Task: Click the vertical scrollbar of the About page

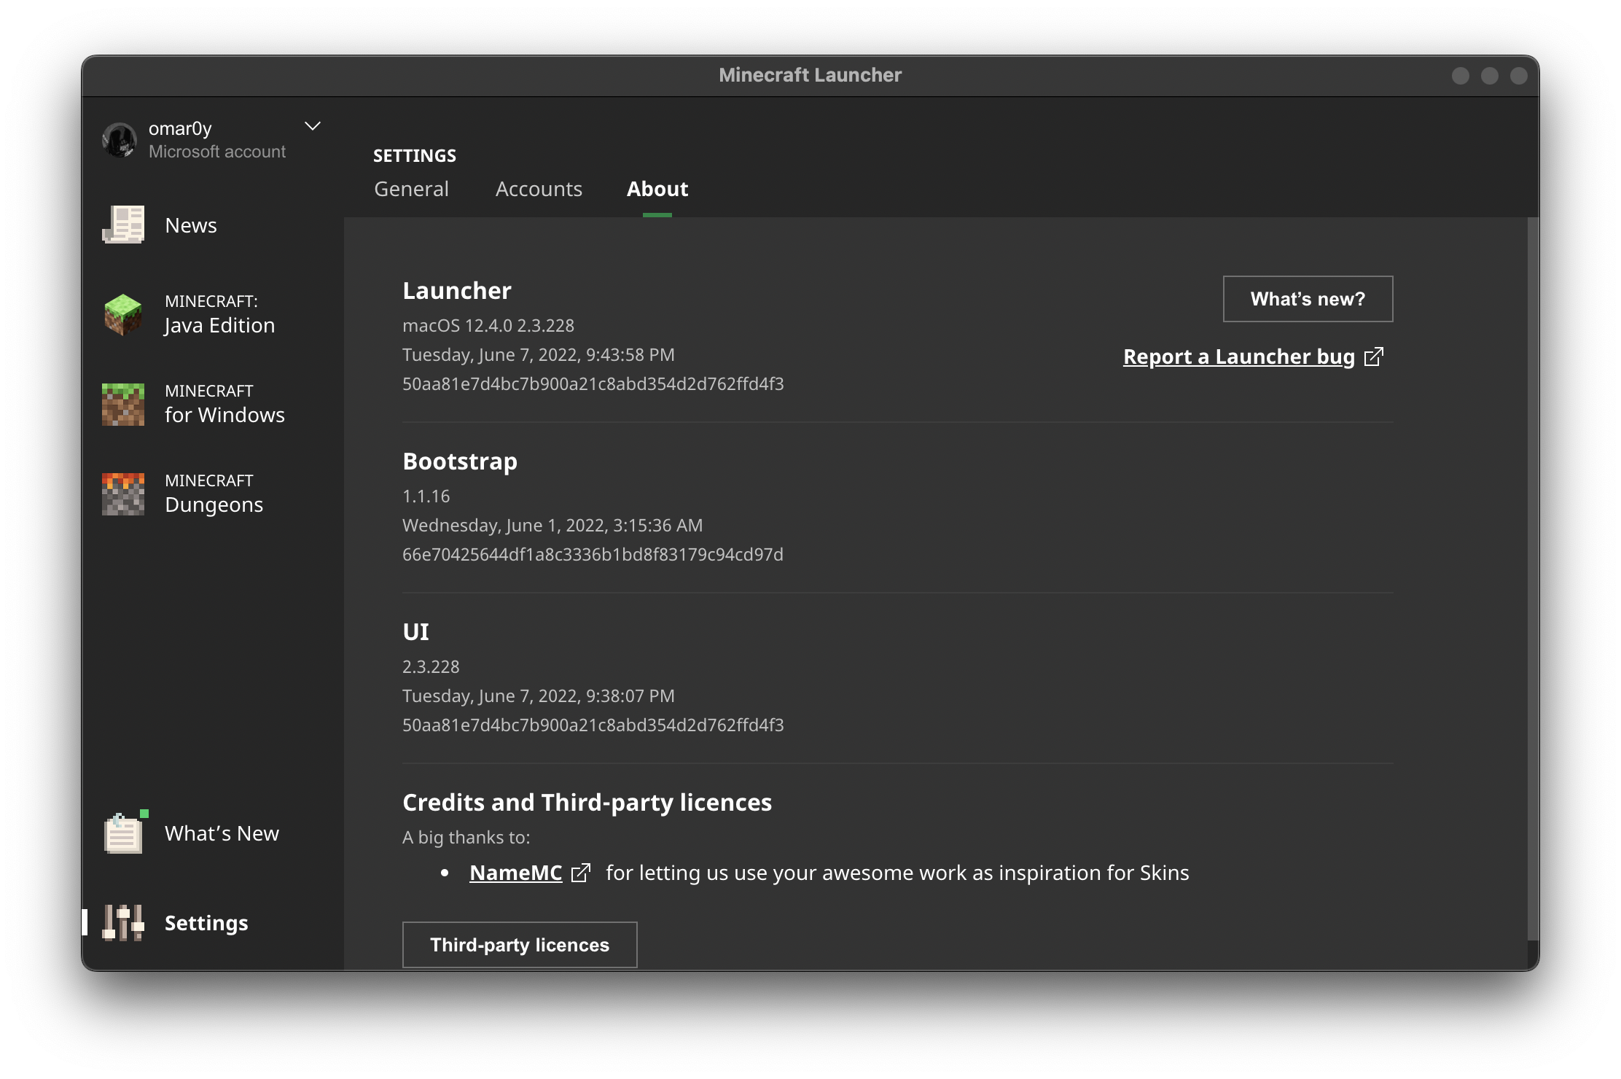Action: coord(1533,579)
